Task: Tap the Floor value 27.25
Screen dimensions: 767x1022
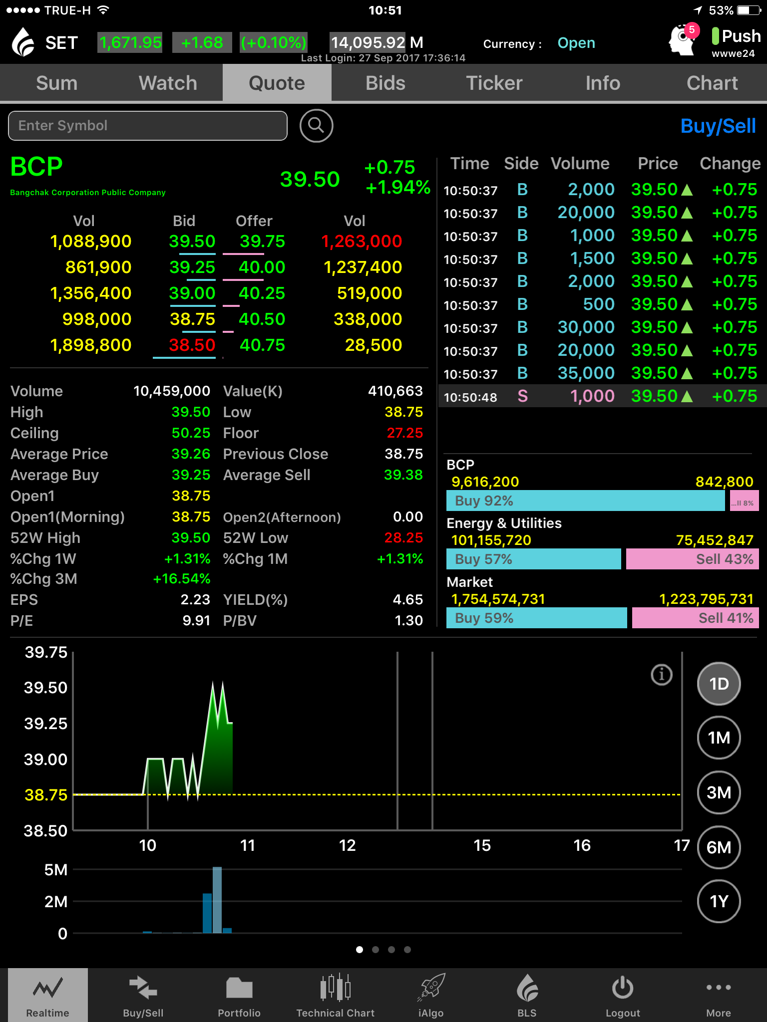Action: click(404, 433)
